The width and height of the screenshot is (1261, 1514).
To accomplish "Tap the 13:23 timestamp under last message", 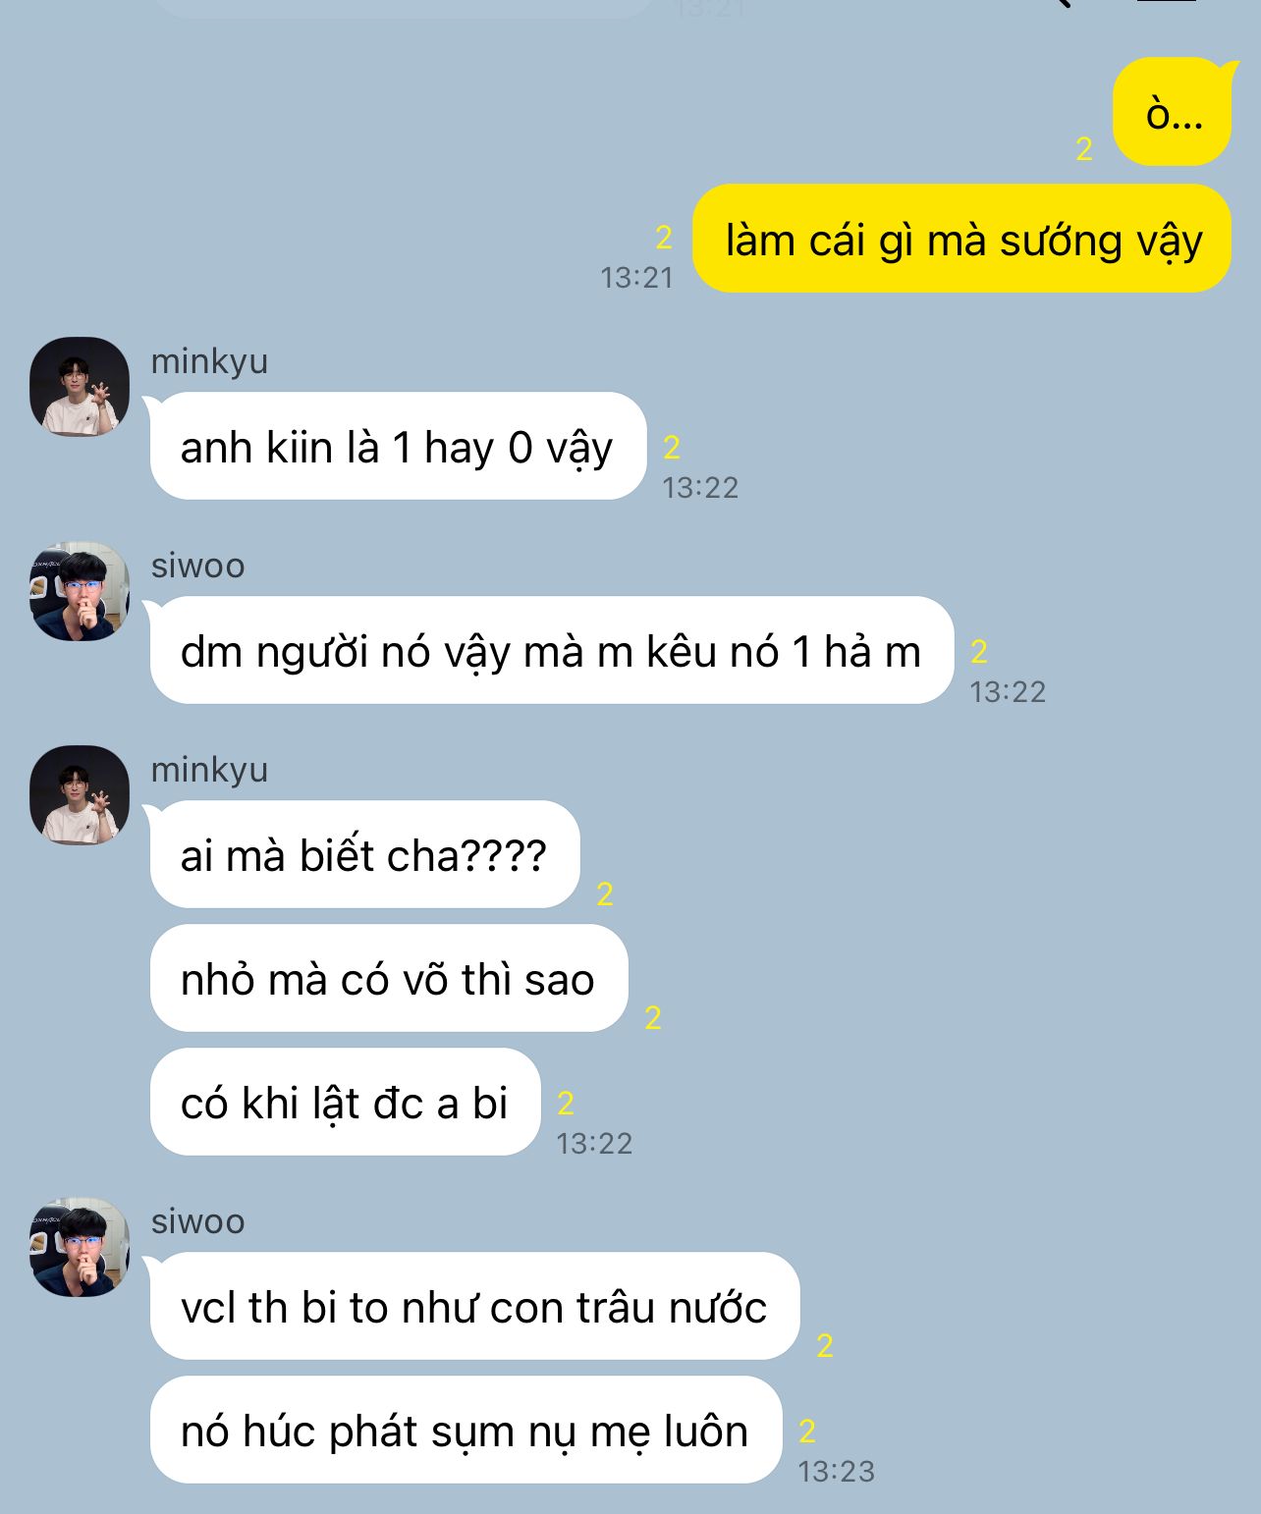I will 836,1471.
